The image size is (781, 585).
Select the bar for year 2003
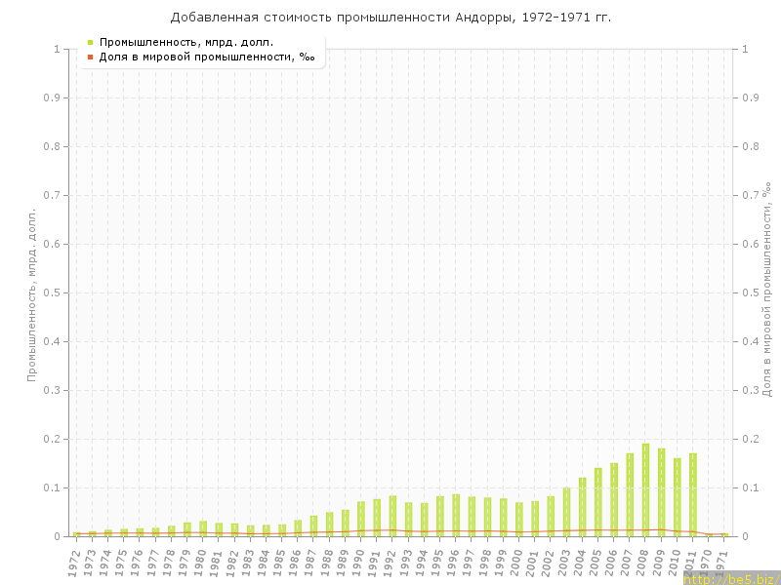coord(566,512)
